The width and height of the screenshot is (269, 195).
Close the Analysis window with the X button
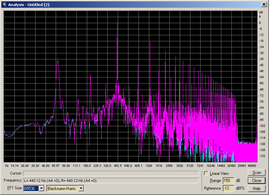[x=263, y=4]
